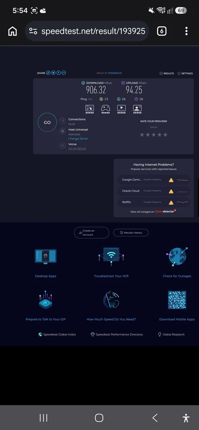The height and width of the screenshot is (430, 199).
Task: Open the Results tab
Action: pos(167,74)
